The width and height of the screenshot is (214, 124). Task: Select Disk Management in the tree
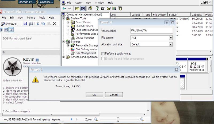point(86,53)
